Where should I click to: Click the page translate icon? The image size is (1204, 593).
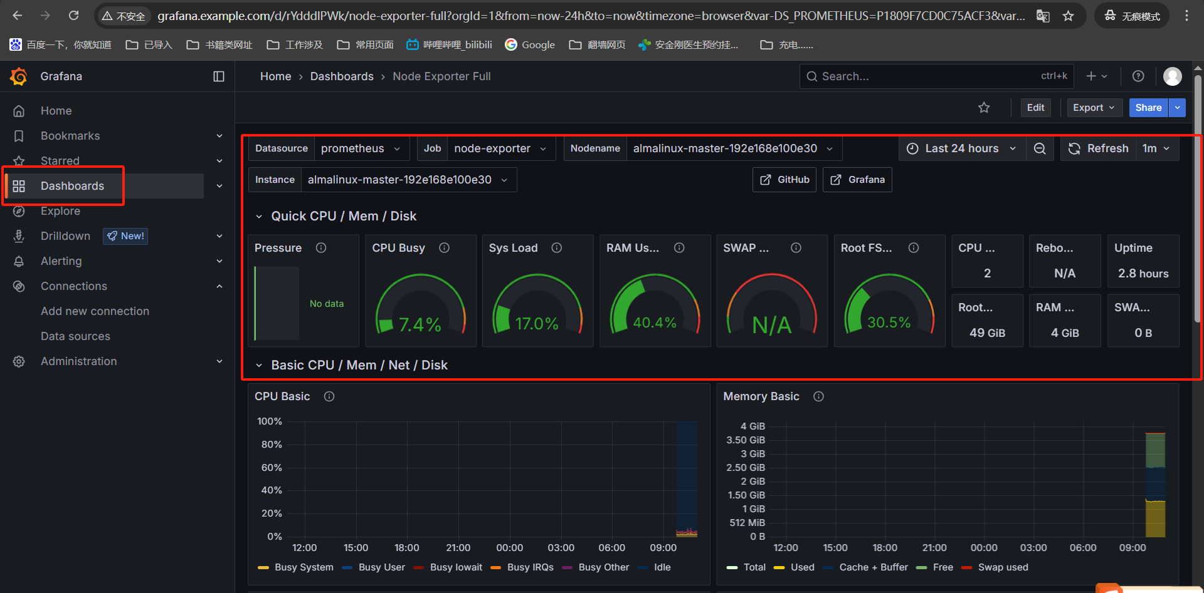tap(1043, 16)
